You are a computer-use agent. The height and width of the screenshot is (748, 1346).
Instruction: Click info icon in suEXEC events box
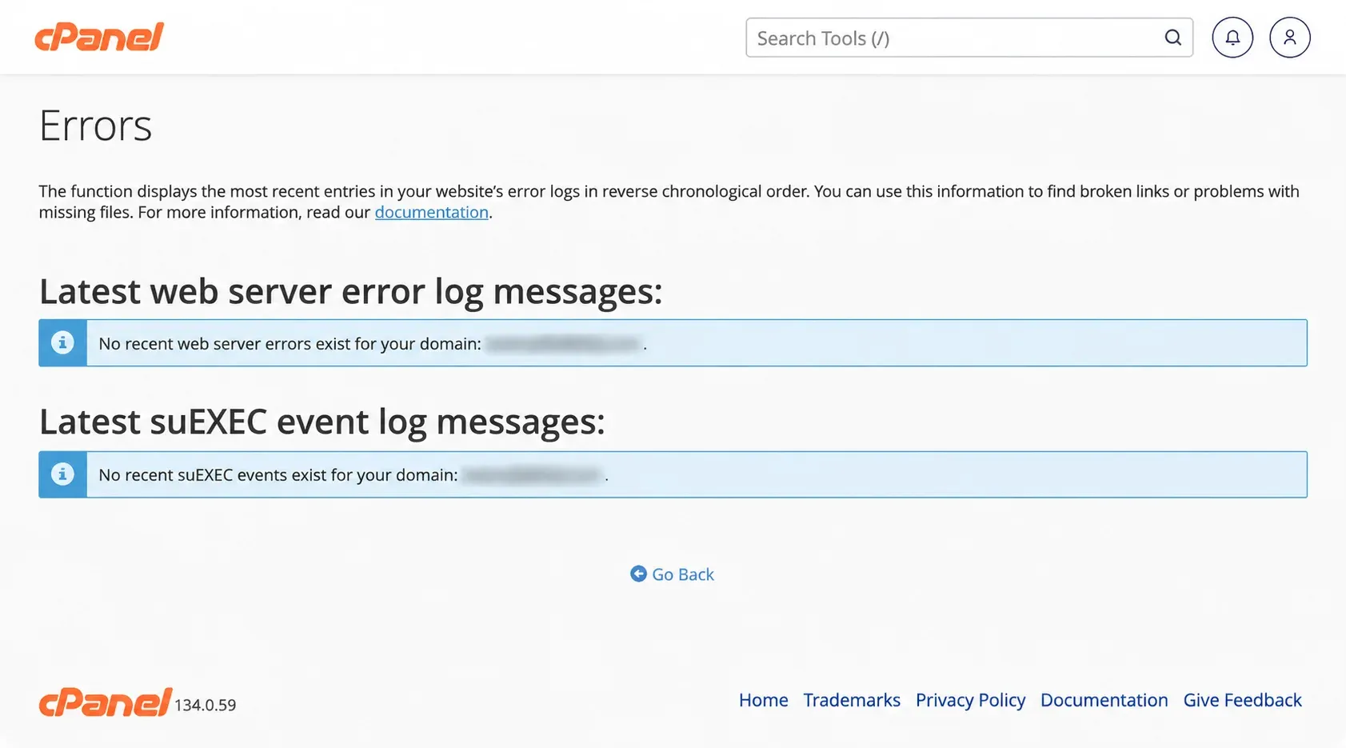coord(62,474)
